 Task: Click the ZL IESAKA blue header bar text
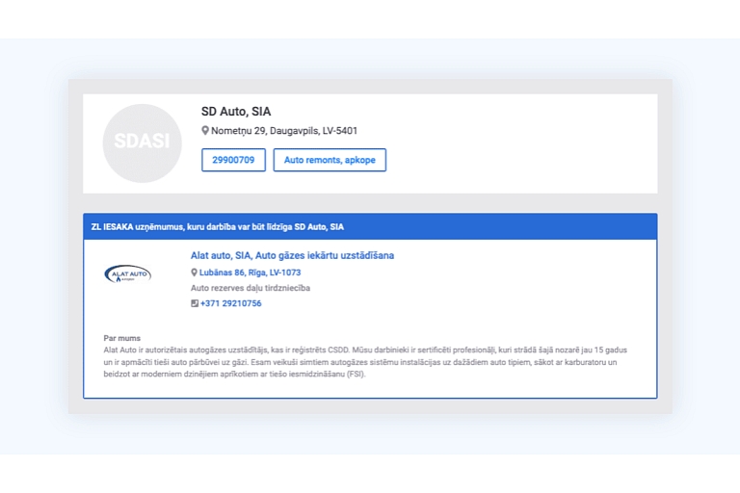(x=218, y=227)
